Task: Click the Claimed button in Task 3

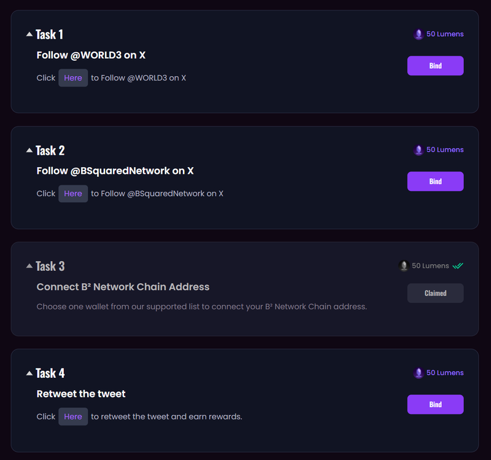Action: click(435, 293)
